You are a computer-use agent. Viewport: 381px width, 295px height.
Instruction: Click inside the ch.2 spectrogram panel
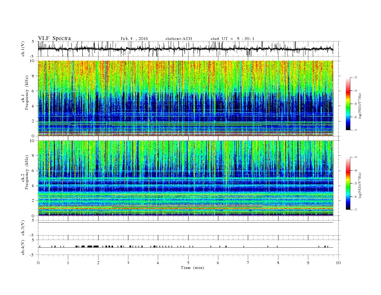(186, 178)
